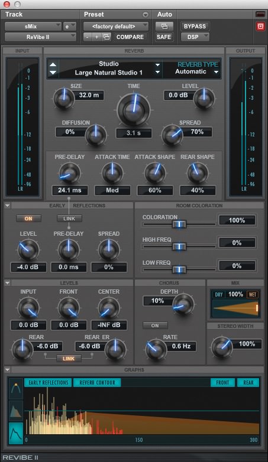268x462 pixels.
Task: Select the filled decay graph icon
Action: pos(16,410)
